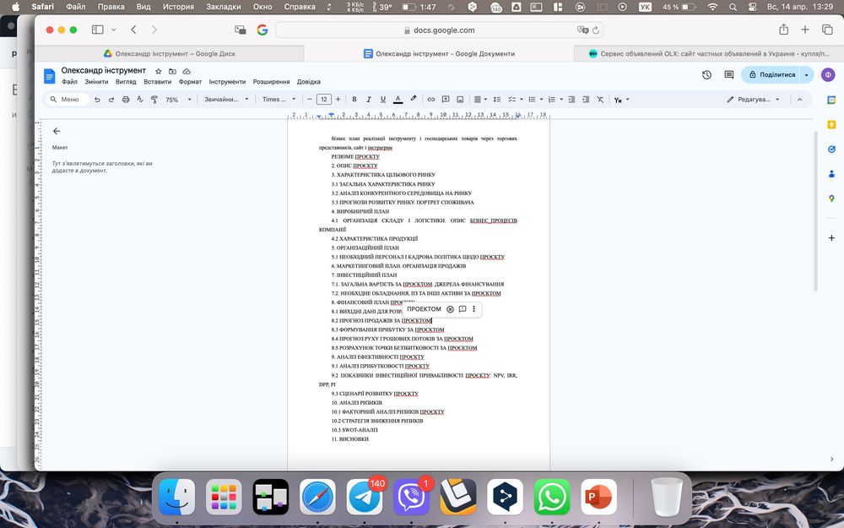Click the Поділитися share button

(x=771, y=75)
